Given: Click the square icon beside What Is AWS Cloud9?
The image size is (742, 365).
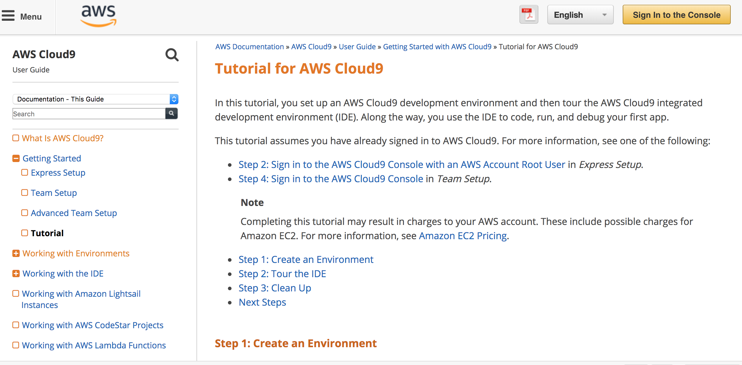Looking at the screenshot, I should click(x=16, y=138).
